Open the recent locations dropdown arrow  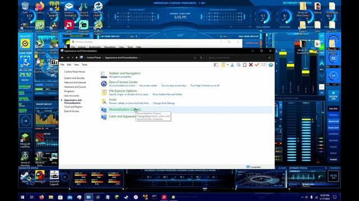coord(72,58)
